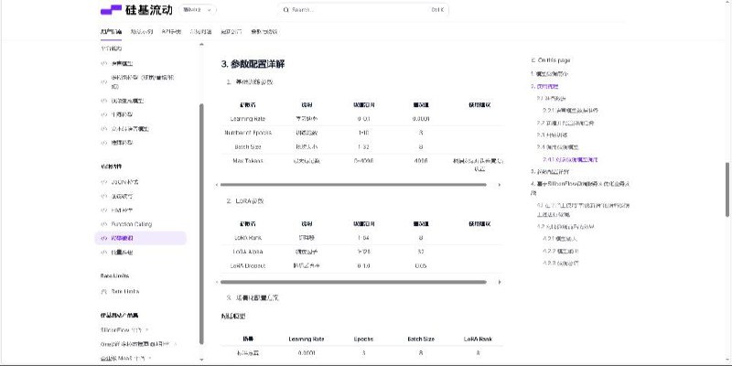Click the external link arrow beside SiliconFlow
Viewport: 732px width, 366px height.
pos(147,329)
